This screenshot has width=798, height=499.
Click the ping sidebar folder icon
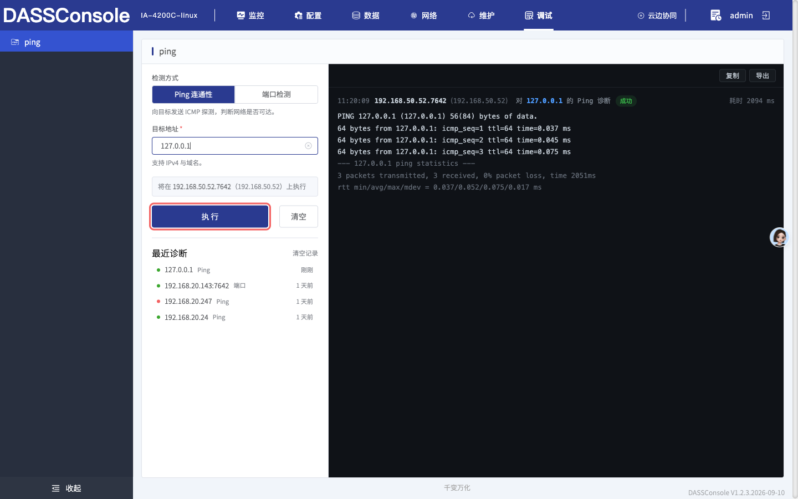point(15,42)
